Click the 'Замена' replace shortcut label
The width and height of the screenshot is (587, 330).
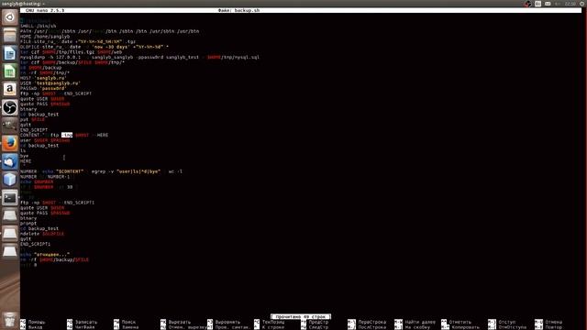[x=130, y=327]
